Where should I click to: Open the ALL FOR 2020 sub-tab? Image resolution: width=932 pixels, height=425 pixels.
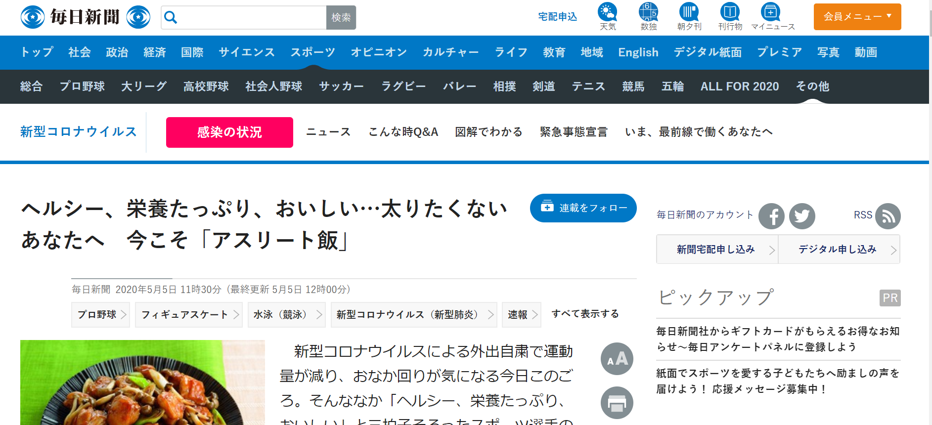740,86
